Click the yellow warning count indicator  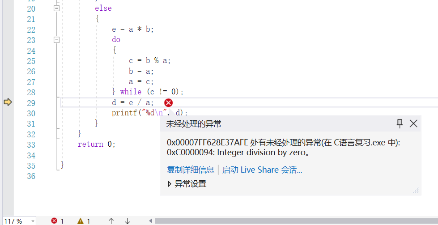point(84,221)
